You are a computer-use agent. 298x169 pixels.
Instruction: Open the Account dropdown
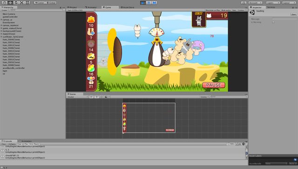click(x=256, y=3)
